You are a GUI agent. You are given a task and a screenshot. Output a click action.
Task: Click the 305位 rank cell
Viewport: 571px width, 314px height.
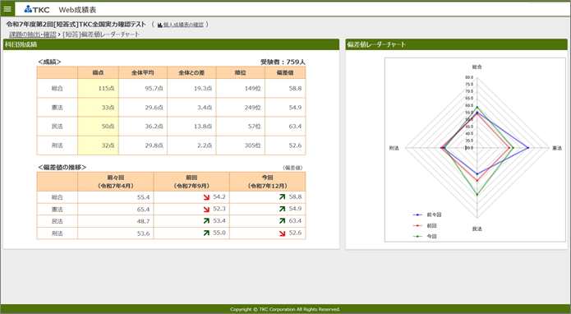tap(241, 145)
